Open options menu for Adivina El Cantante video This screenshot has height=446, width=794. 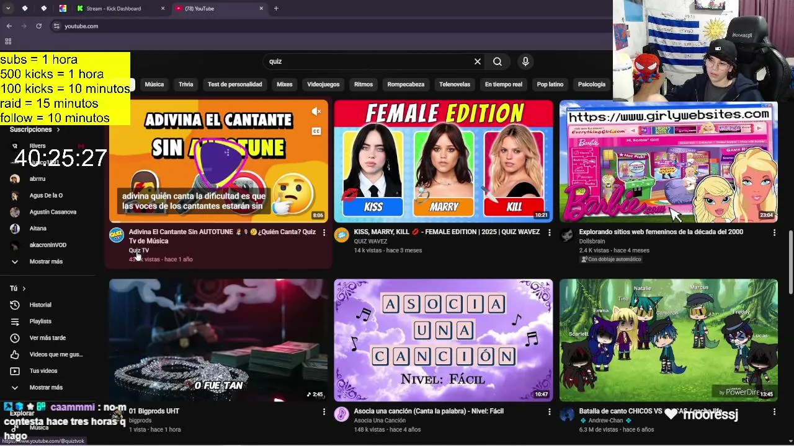tap(324, 232)
